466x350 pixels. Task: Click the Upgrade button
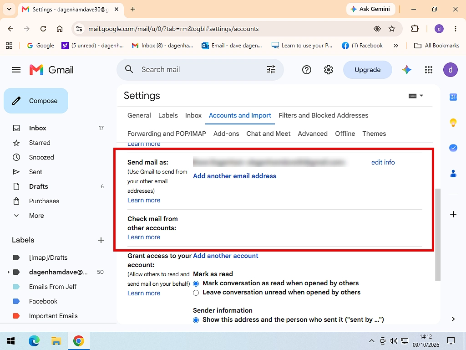[368, 70]
